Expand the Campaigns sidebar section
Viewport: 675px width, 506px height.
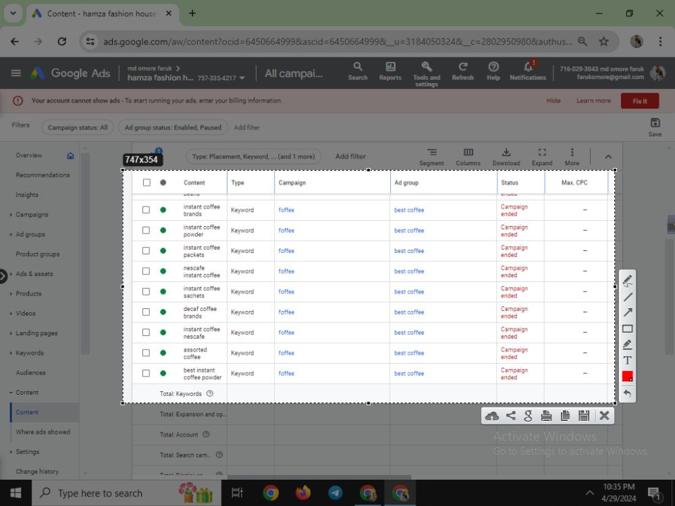(x=11, y=215)
